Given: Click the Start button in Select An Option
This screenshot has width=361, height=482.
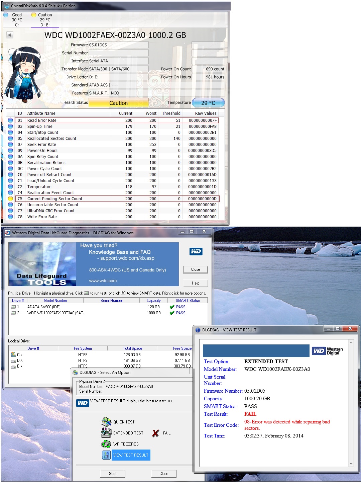Looking at the screenshot, I should [x=113, y=474].
